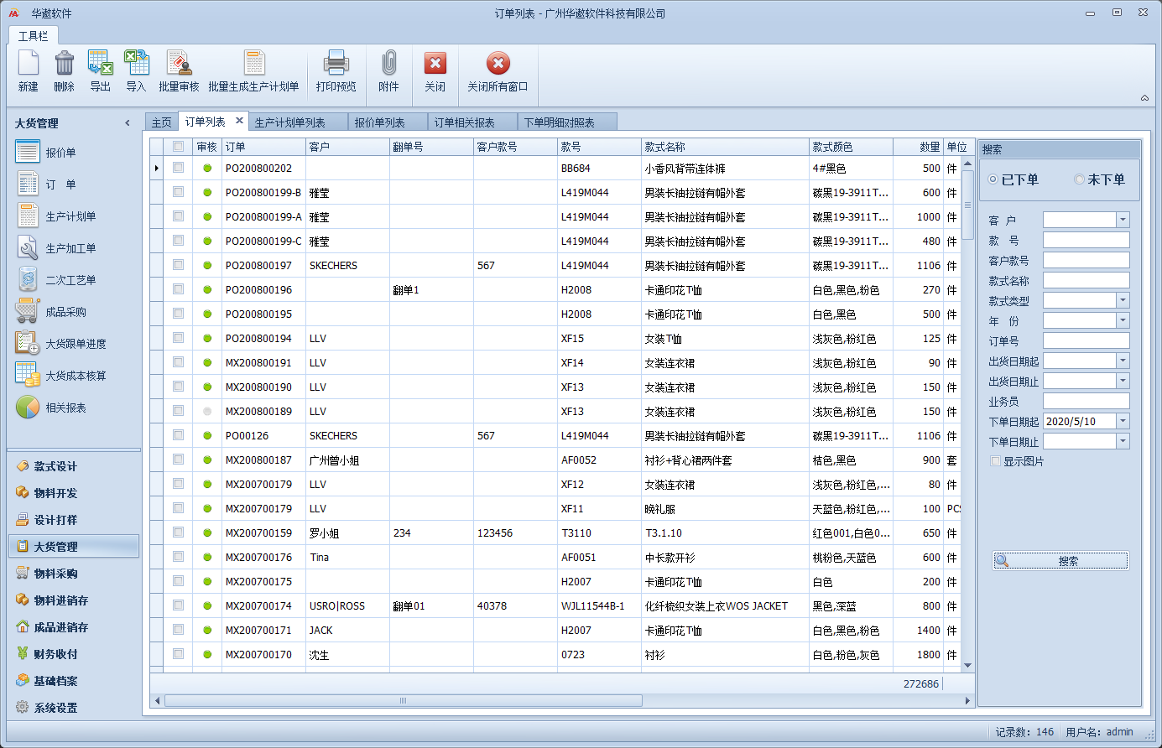Click the 批量审核 batch approve icon
The image size is (1162, 748).
[x=179, y=64]
